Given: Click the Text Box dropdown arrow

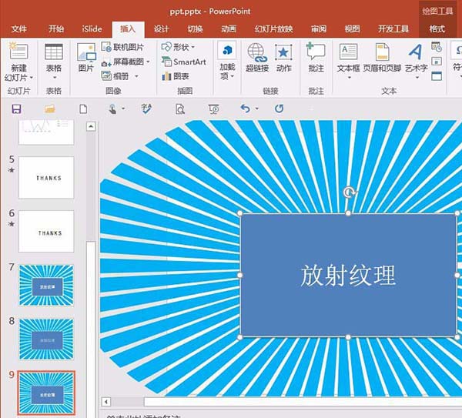Looking at the screenshot, I should pos(349,78).
